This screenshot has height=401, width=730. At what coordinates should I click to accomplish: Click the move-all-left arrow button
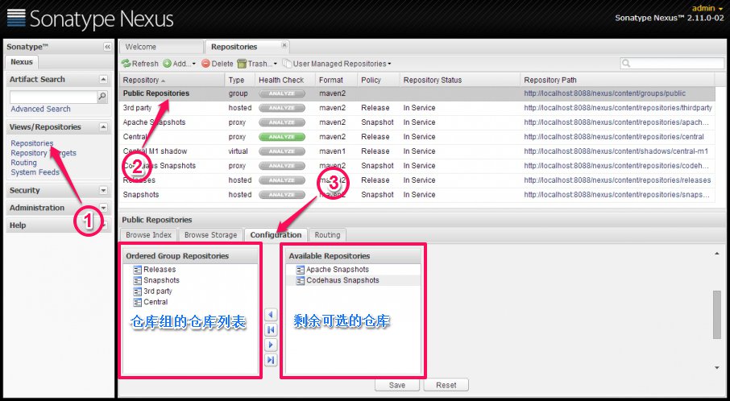click(x=271, y=330)
